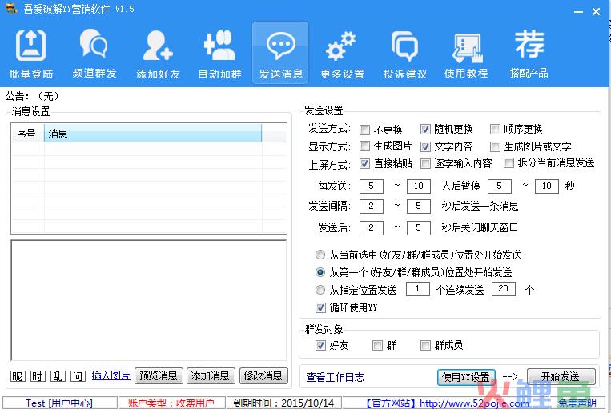The height and width of the screenshot is (413, 611).
Task: Click the 使用YY设置 button
Action: tap(466, 377)
